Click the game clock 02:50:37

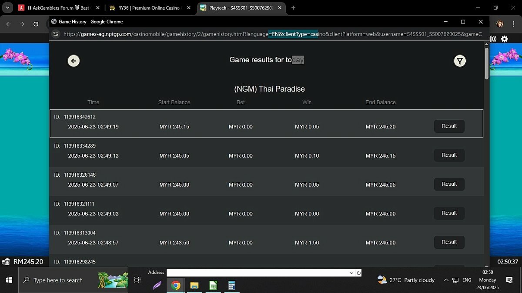508,262
